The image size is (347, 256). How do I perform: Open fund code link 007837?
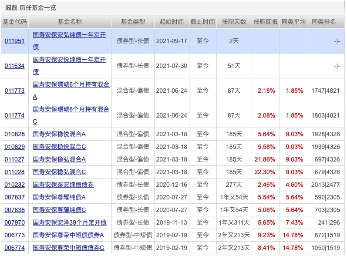[15, 197]
